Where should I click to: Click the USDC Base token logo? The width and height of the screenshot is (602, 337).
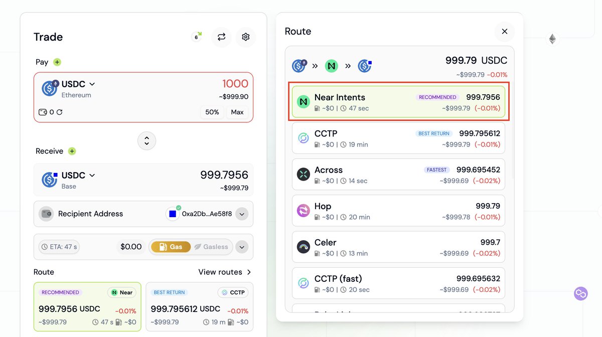tap(50, 179)
